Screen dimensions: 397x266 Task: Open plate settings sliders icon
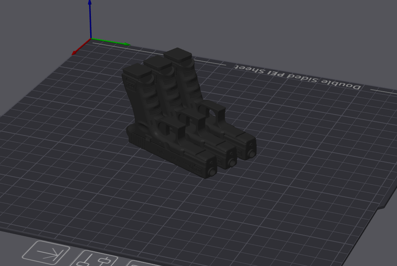click(x=95, y=259)
